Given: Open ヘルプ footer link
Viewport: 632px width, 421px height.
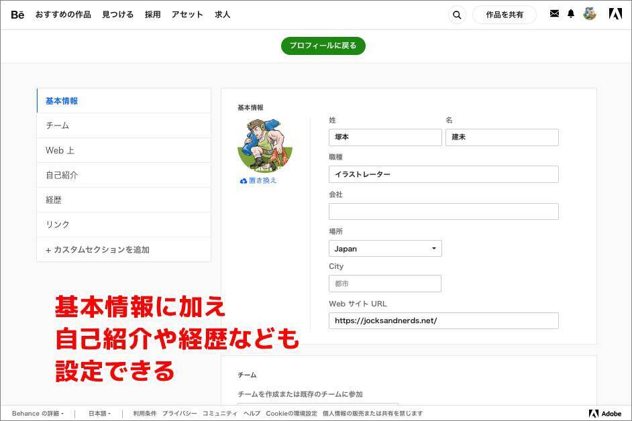Looking at the screenshot, I should coord(252,414).
